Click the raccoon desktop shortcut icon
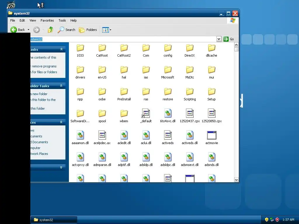The width and height of the screenshot is (299, 224). tap(11, 5)
